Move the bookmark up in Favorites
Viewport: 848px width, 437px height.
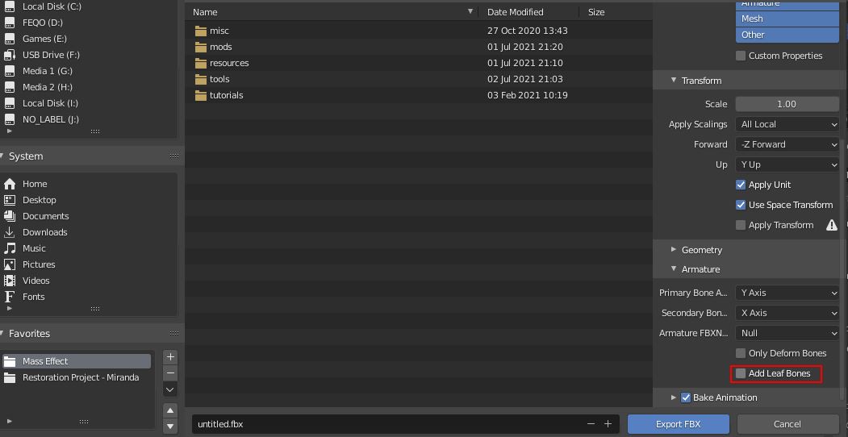pos(170,410)
